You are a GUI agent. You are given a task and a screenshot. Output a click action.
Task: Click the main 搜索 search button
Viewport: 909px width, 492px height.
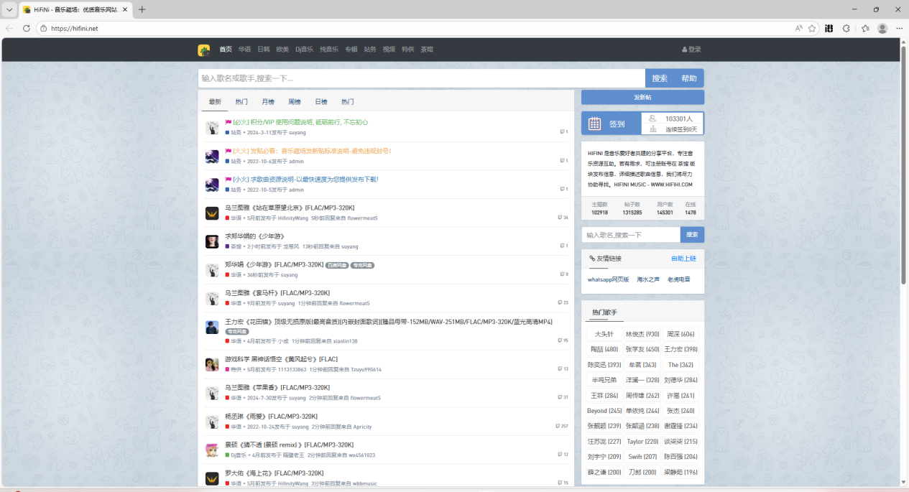tap(660, 78)
